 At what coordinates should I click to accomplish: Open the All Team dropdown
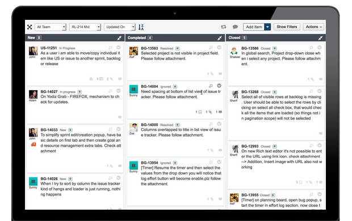coord(51,27)
